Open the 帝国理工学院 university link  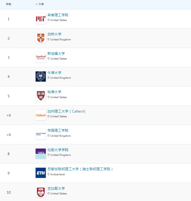[x=58, y=130]
